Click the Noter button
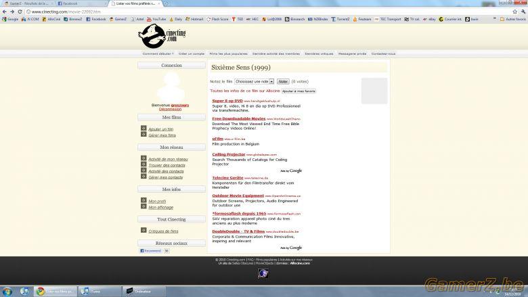Image resolution: width=528 pixels, height=297 pixels. point(283,81)
